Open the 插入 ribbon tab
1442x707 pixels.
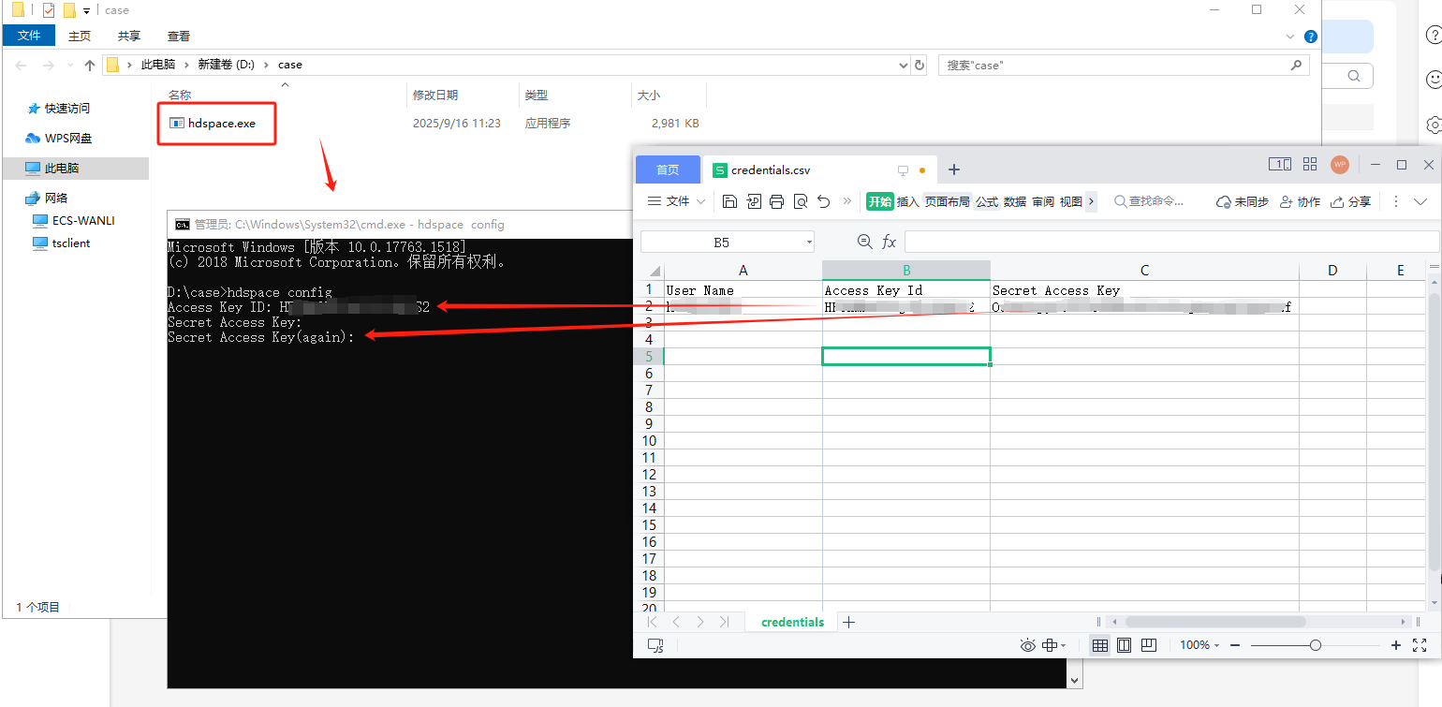(907, 201)
